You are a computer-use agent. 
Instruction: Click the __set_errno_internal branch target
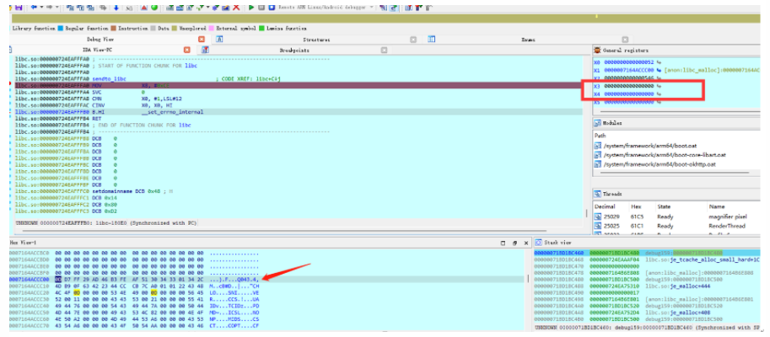172,112
